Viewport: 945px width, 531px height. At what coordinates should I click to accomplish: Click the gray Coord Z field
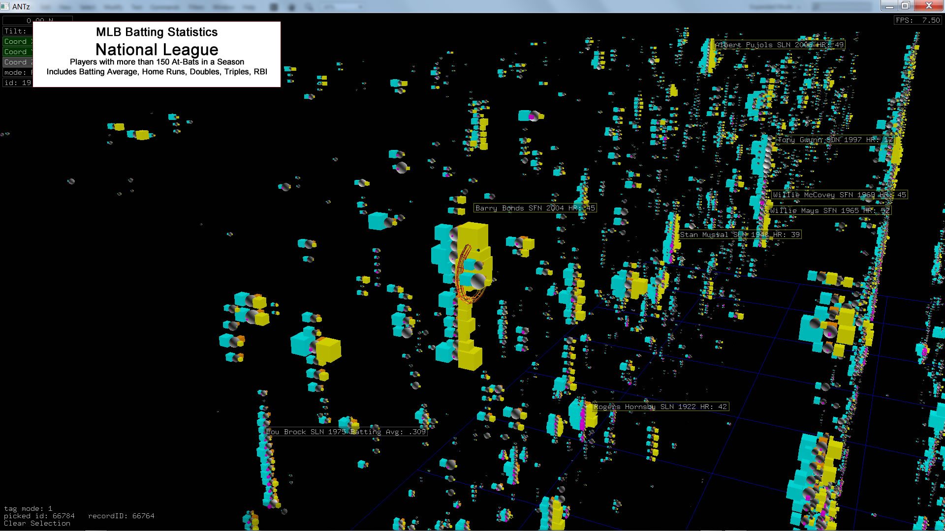click(x=17, y=62)
